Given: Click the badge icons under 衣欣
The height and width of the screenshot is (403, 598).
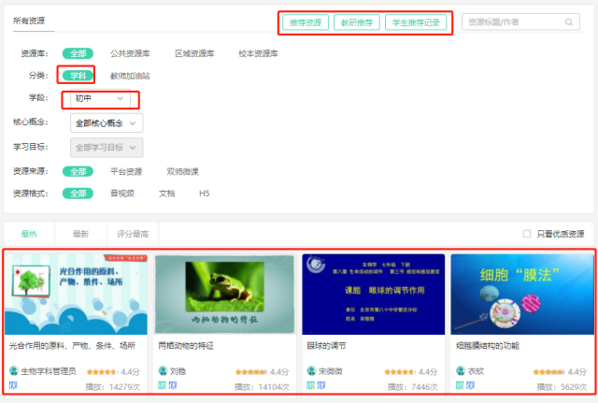Looking at the screenshot, I should point(465,385).
